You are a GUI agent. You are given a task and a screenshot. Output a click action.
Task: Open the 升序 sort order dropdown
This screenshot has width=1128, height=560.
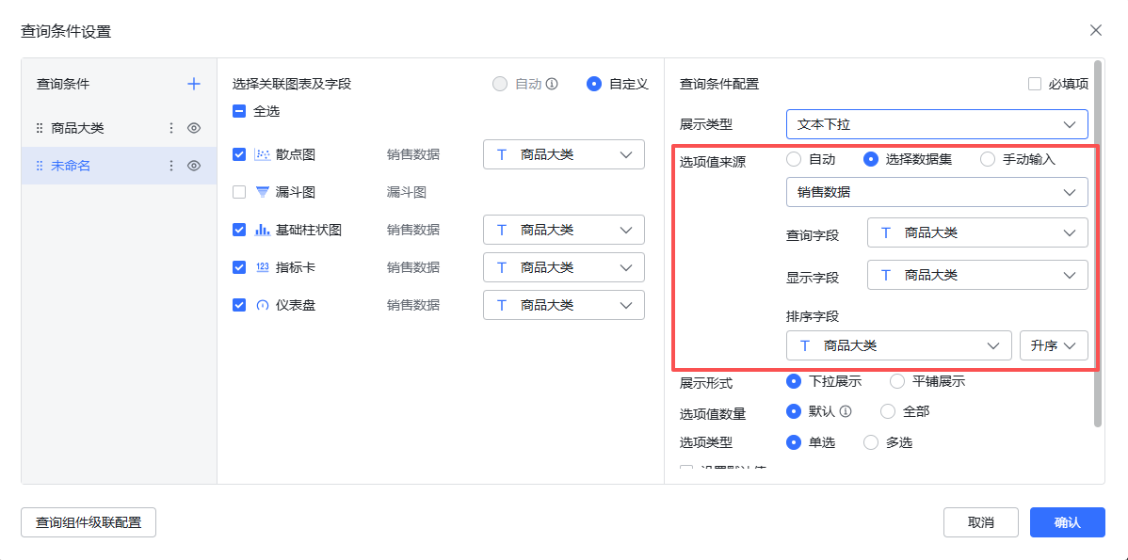coord(1054,345)
